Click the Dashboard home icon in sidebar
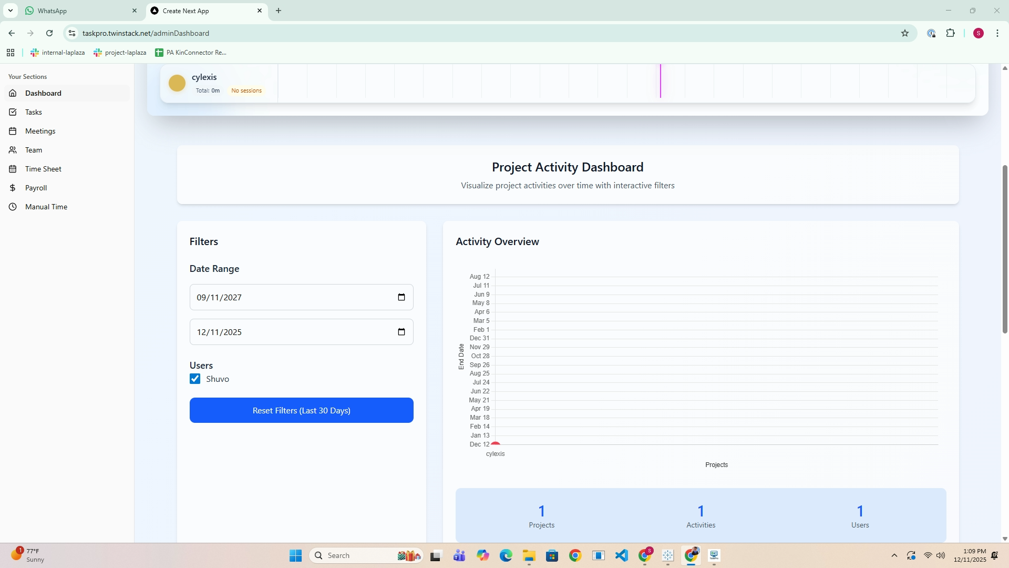This screenshot has width=1009, height=568. [x=13, y=93]
